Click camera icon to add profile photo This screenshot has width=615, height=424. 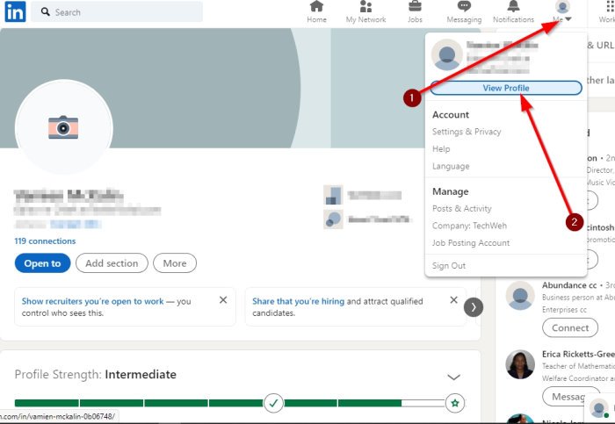coord(63,127)
